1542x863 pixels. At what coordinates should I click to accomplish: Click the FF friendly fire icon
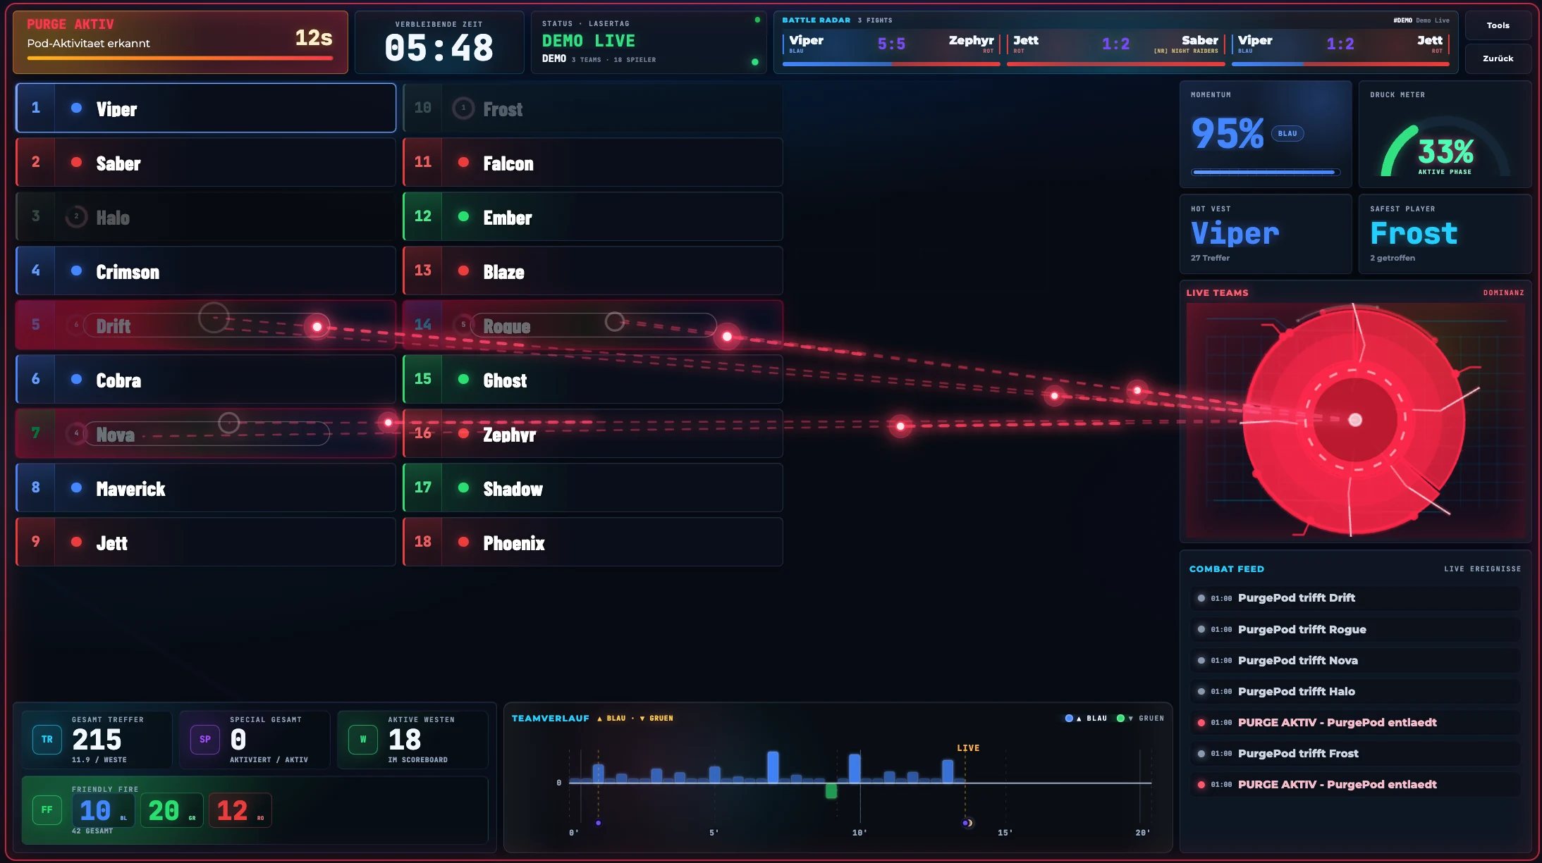point(47,810)
